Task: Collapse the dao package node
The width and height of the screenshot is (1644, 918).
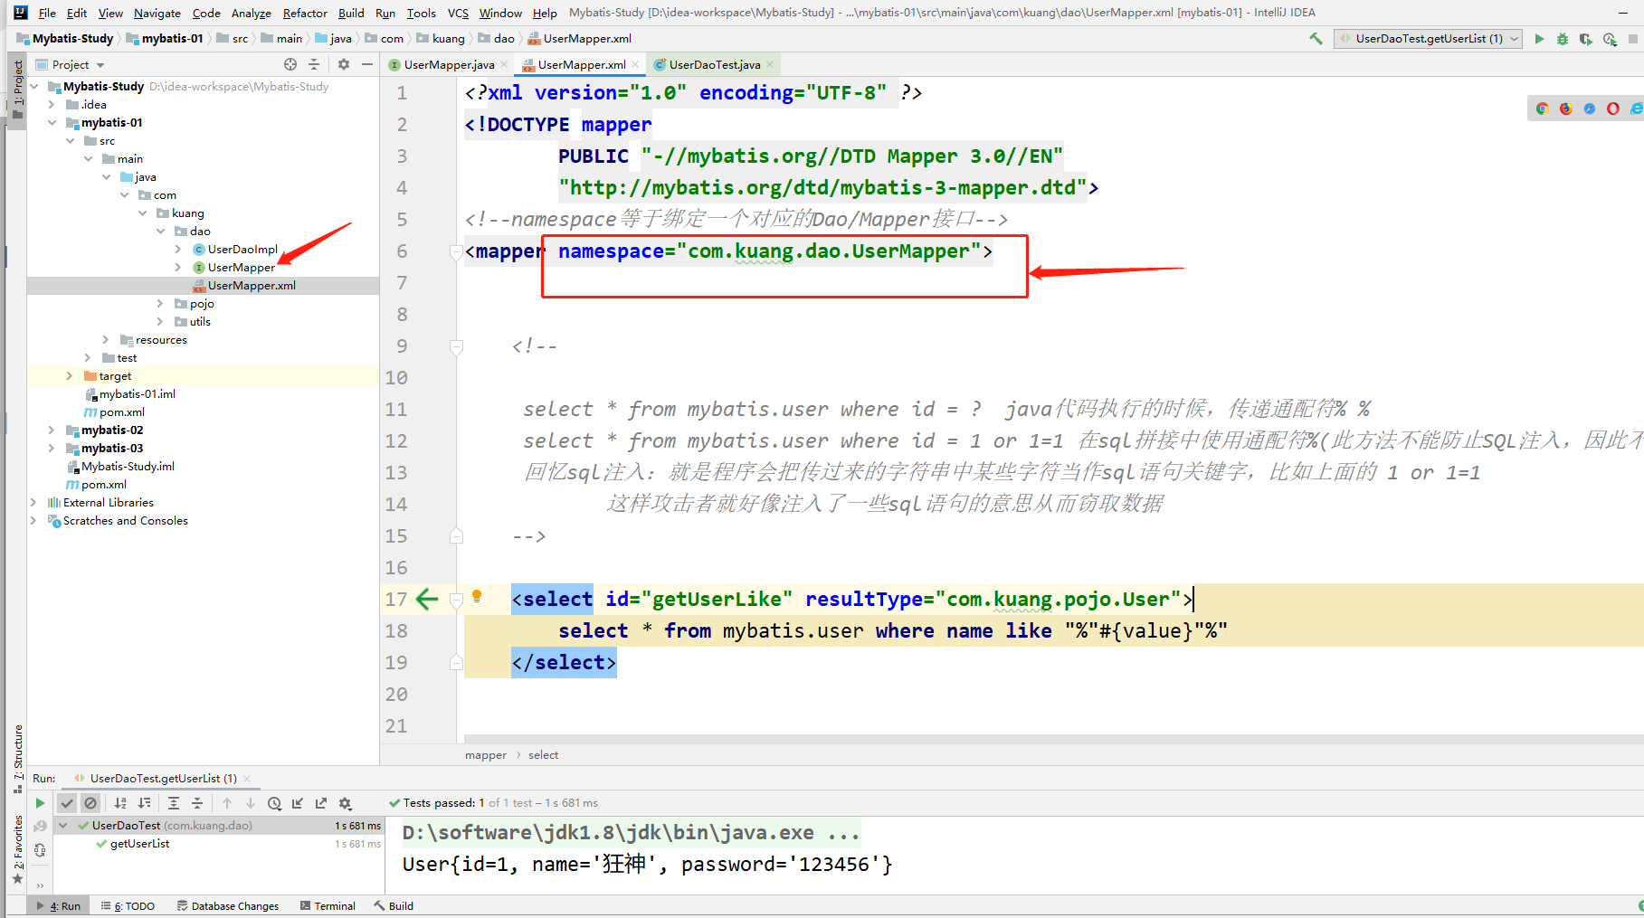Action: coord(160,232)
